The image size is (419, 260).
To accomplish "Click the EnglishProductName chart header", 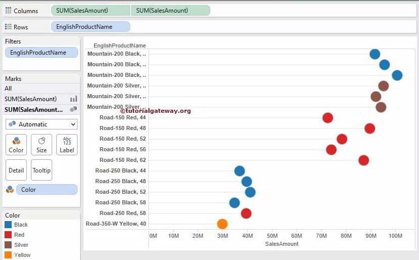I will click(120, 46).
